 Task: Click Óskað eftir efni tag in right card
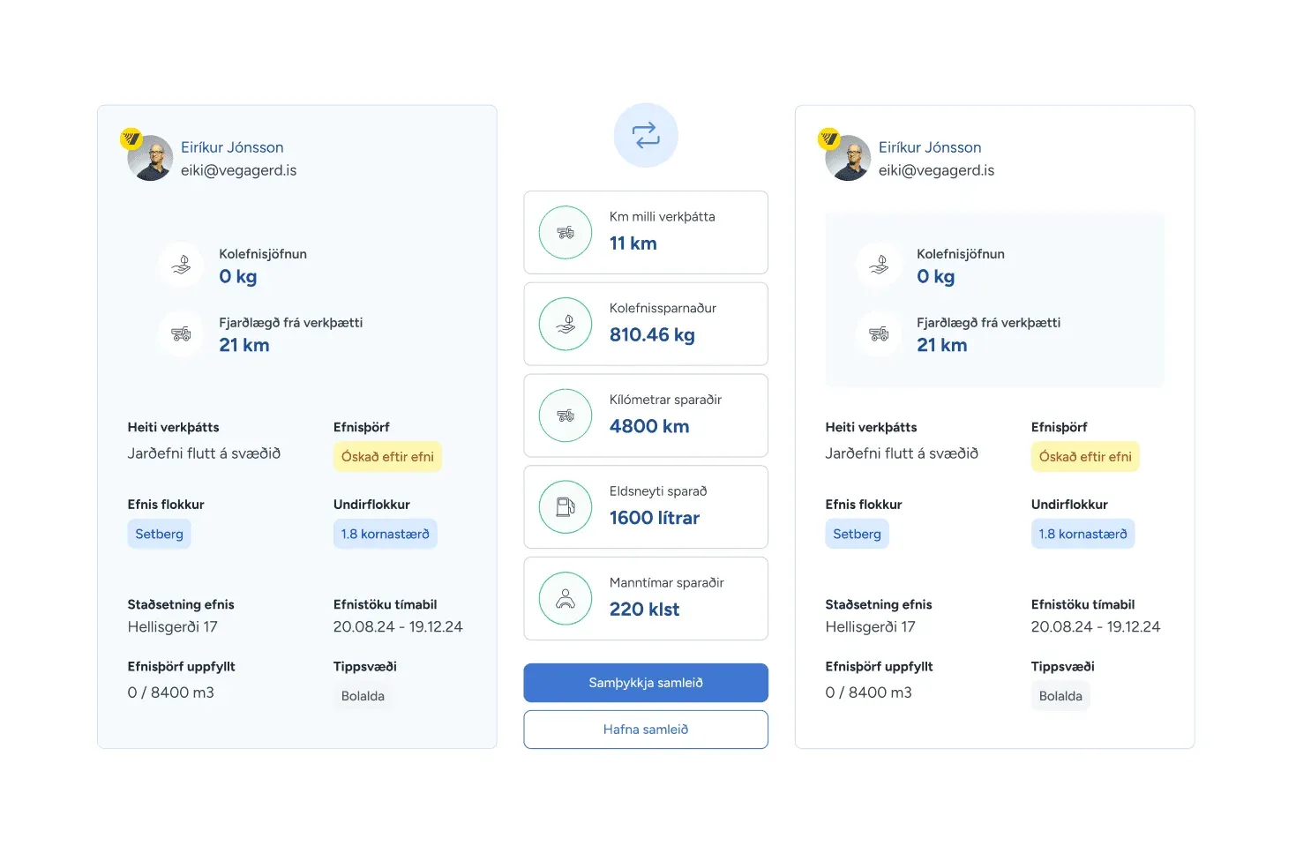pos(1085,457)
